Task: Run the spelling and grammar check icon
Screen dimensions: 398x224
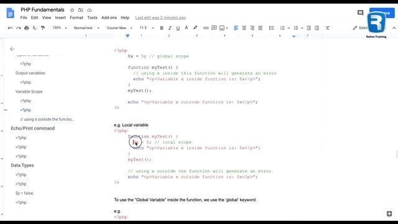Action: pyautogui.click(x=35, y=28)
